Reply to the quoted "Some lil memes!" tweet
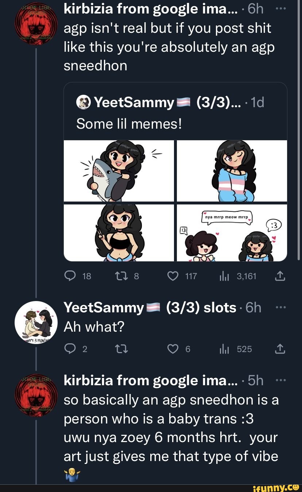 click(x=70, y=276)
